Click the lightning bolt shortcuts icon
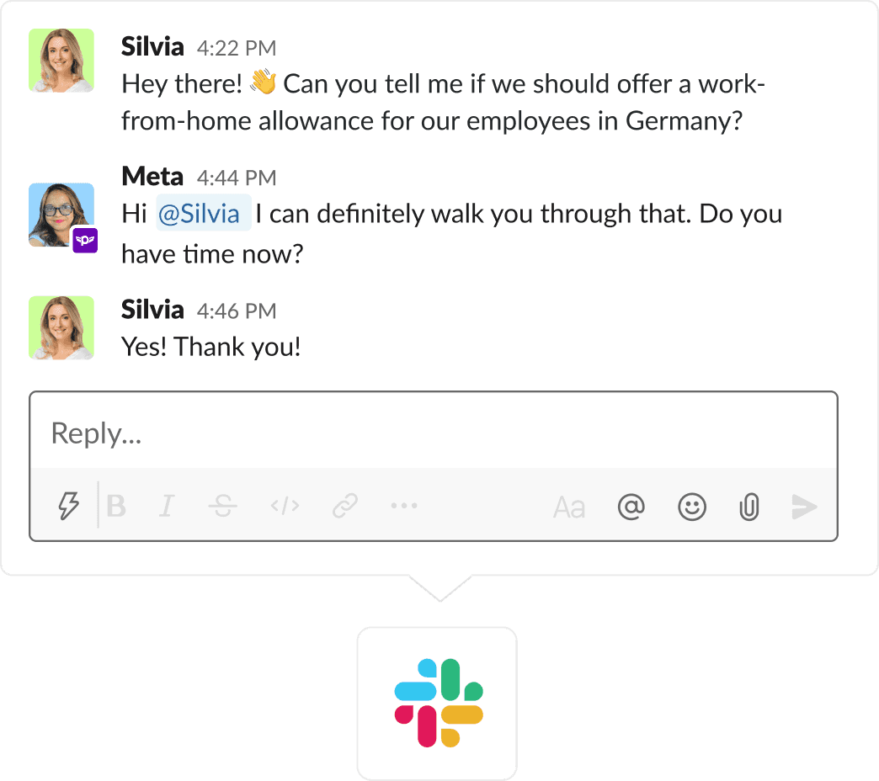The width and height of the screenshot is (879, 781). (x=68, y=506)
